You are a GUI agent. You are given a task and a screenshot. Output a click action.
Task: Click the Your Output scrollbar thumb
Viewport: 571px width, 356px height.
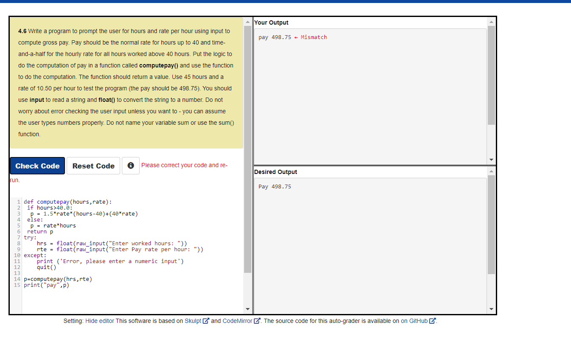(x=492, y=75)
